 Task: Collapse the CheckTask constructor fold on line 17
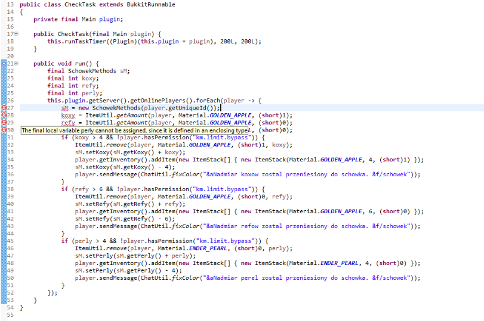pyautogui.click(x=16, y=34)
